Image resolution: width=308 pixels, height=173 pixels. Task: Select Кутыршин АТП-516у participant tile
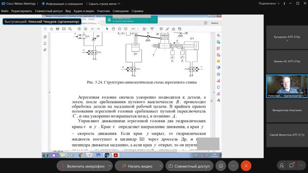[287, 37]
